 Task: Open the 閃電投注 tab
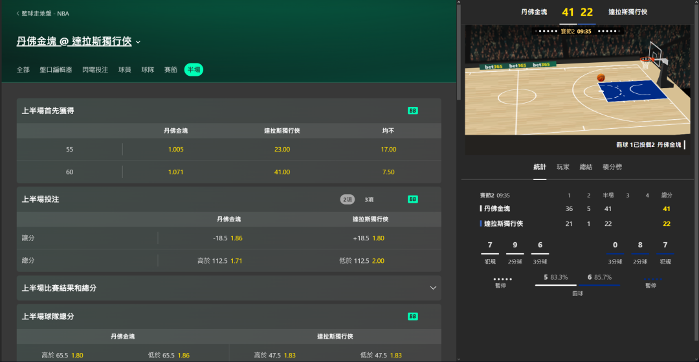click(x=95, y=70)
